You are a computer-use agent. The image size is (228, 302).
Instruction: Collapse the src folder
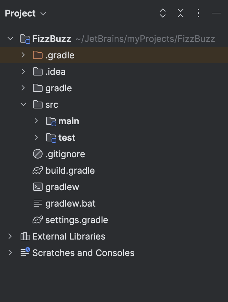[23, 104]
